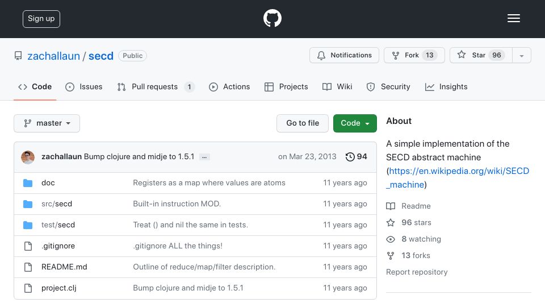Screen dimensions: 545x307
Task: Click the Sign up button
Action: click(x=41, y=19)
